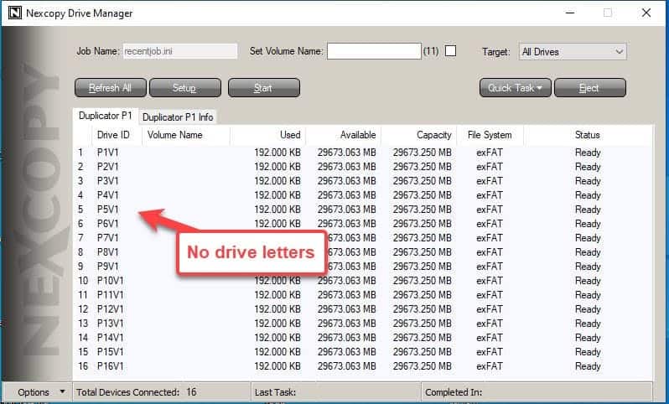669x404 pixels.
Task: Click the Start button
Action: (264, 88)
